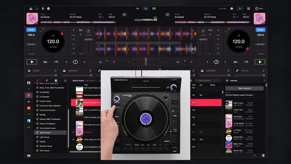Image resolution: width=291 pixels, height=164 pixels.
Task: Toggle SYNC on the left deck
Action: 31,30
